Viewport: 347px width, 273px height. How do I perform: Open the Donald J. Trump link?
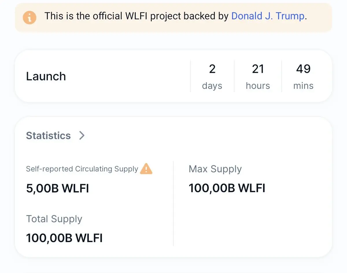pyautogui.click(x=268, y=16)
